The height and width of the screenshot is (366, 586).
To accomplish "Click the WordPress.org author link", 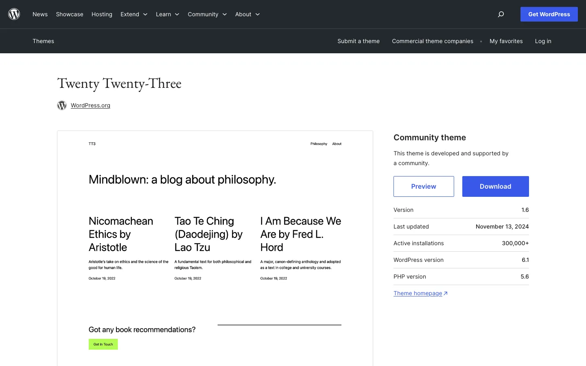I will pos(90,105).
